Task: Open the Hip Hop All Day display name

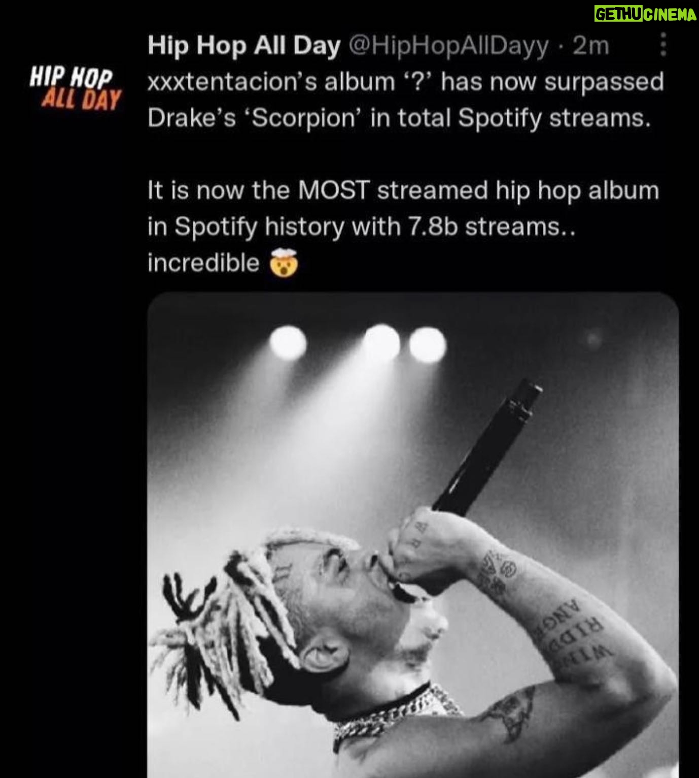Action: tap(244, 46)
